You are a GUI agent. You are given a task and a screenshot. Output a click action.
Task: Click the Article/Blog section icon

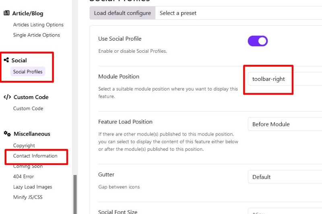click(x=6, y=13)
